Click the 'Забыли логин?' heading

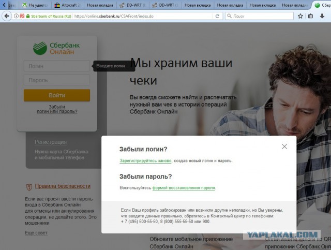143,149
